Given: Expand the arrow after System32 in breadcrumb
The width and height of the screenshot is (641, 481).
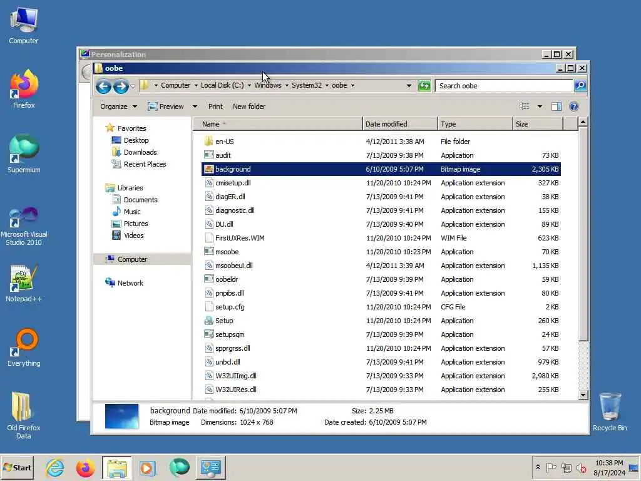Looking at the screenshot, I should [327, 85].
